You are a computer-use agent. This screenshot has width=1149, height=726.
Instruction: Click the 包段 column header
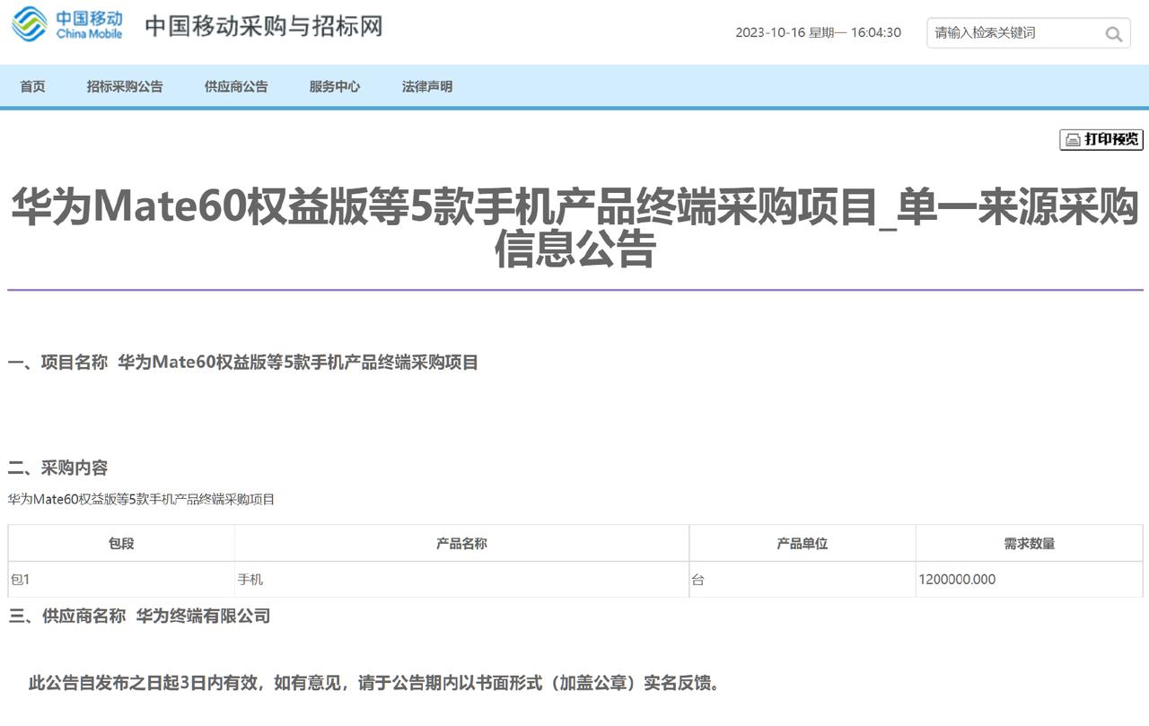click(121, 544)
